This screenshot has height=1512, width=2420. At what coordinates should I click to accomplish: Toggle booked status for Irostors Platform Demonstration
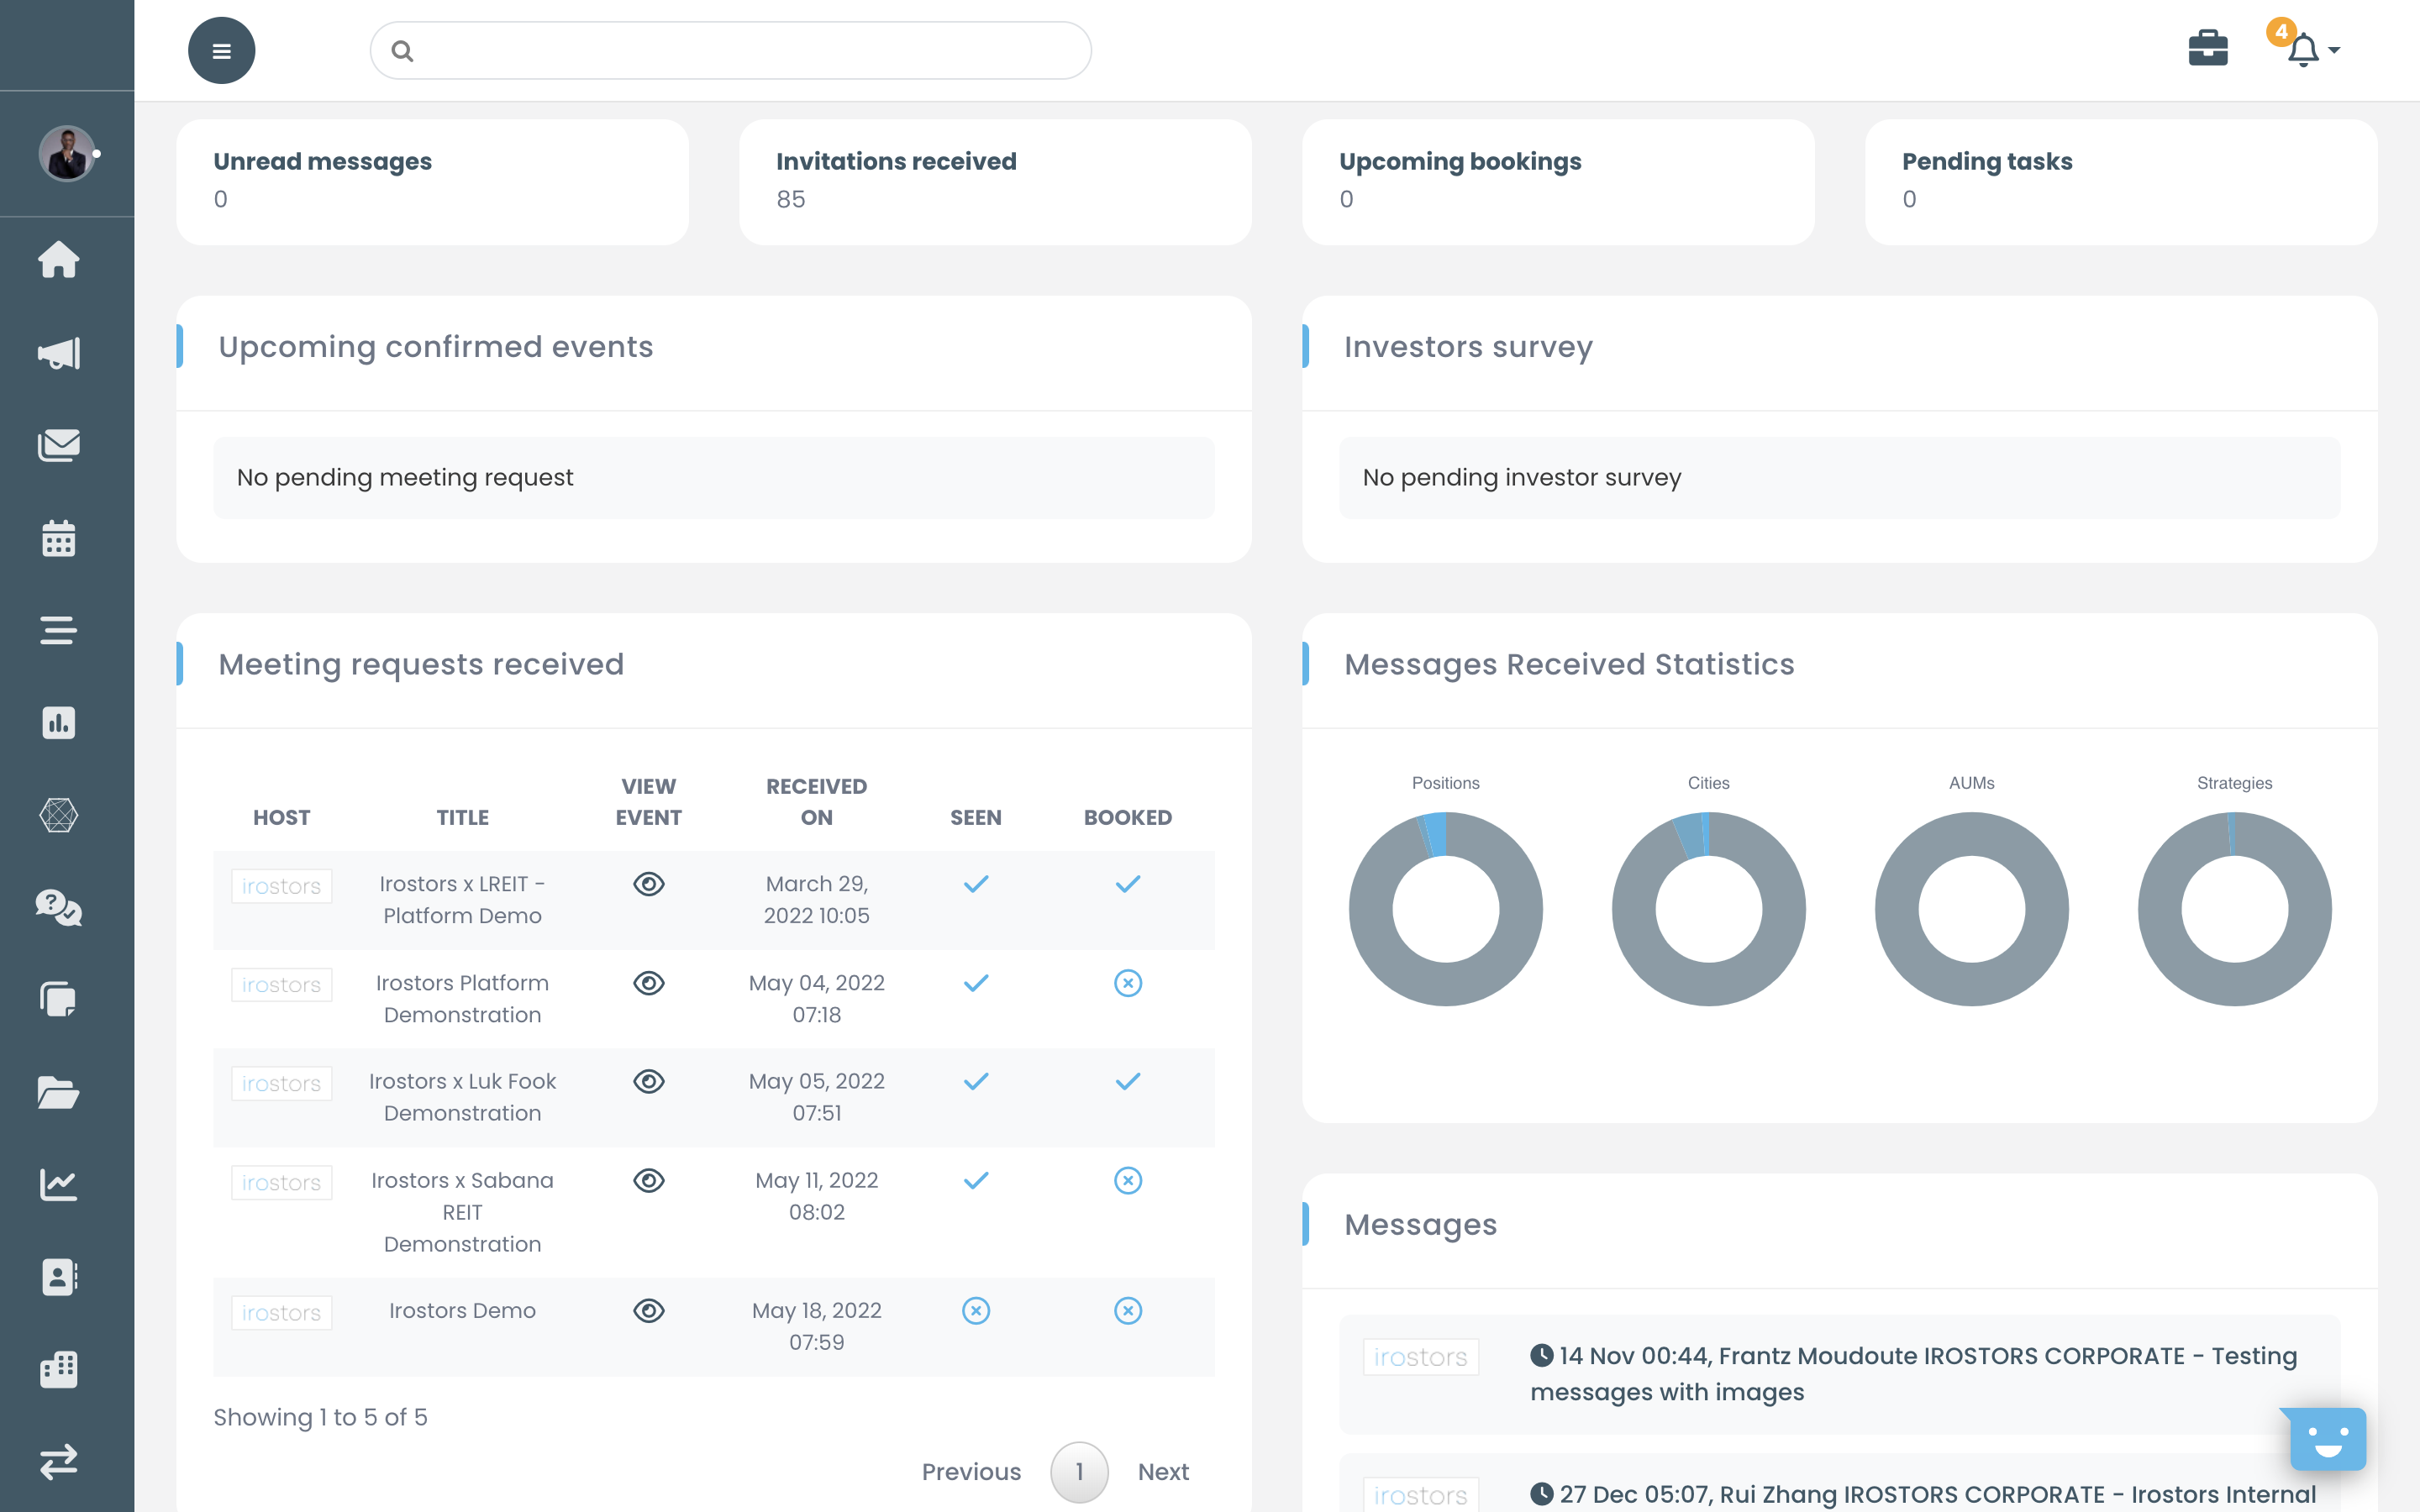pyautogui.click(x=1127, y=983)
